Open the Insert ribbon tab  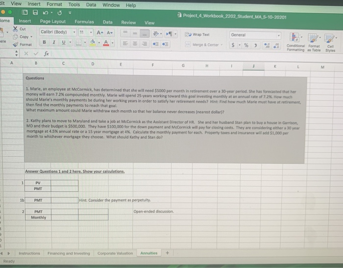(24, 21)
